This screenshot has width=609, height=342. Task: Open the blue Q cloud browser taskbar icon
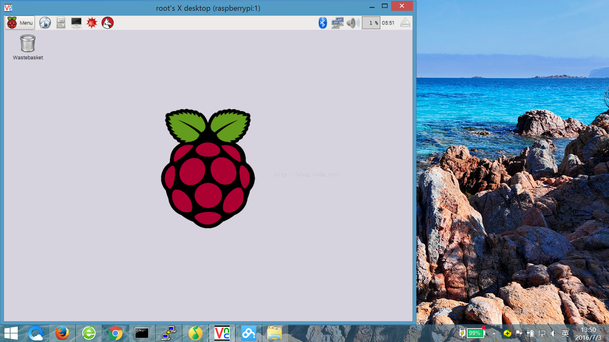(36, 333)
